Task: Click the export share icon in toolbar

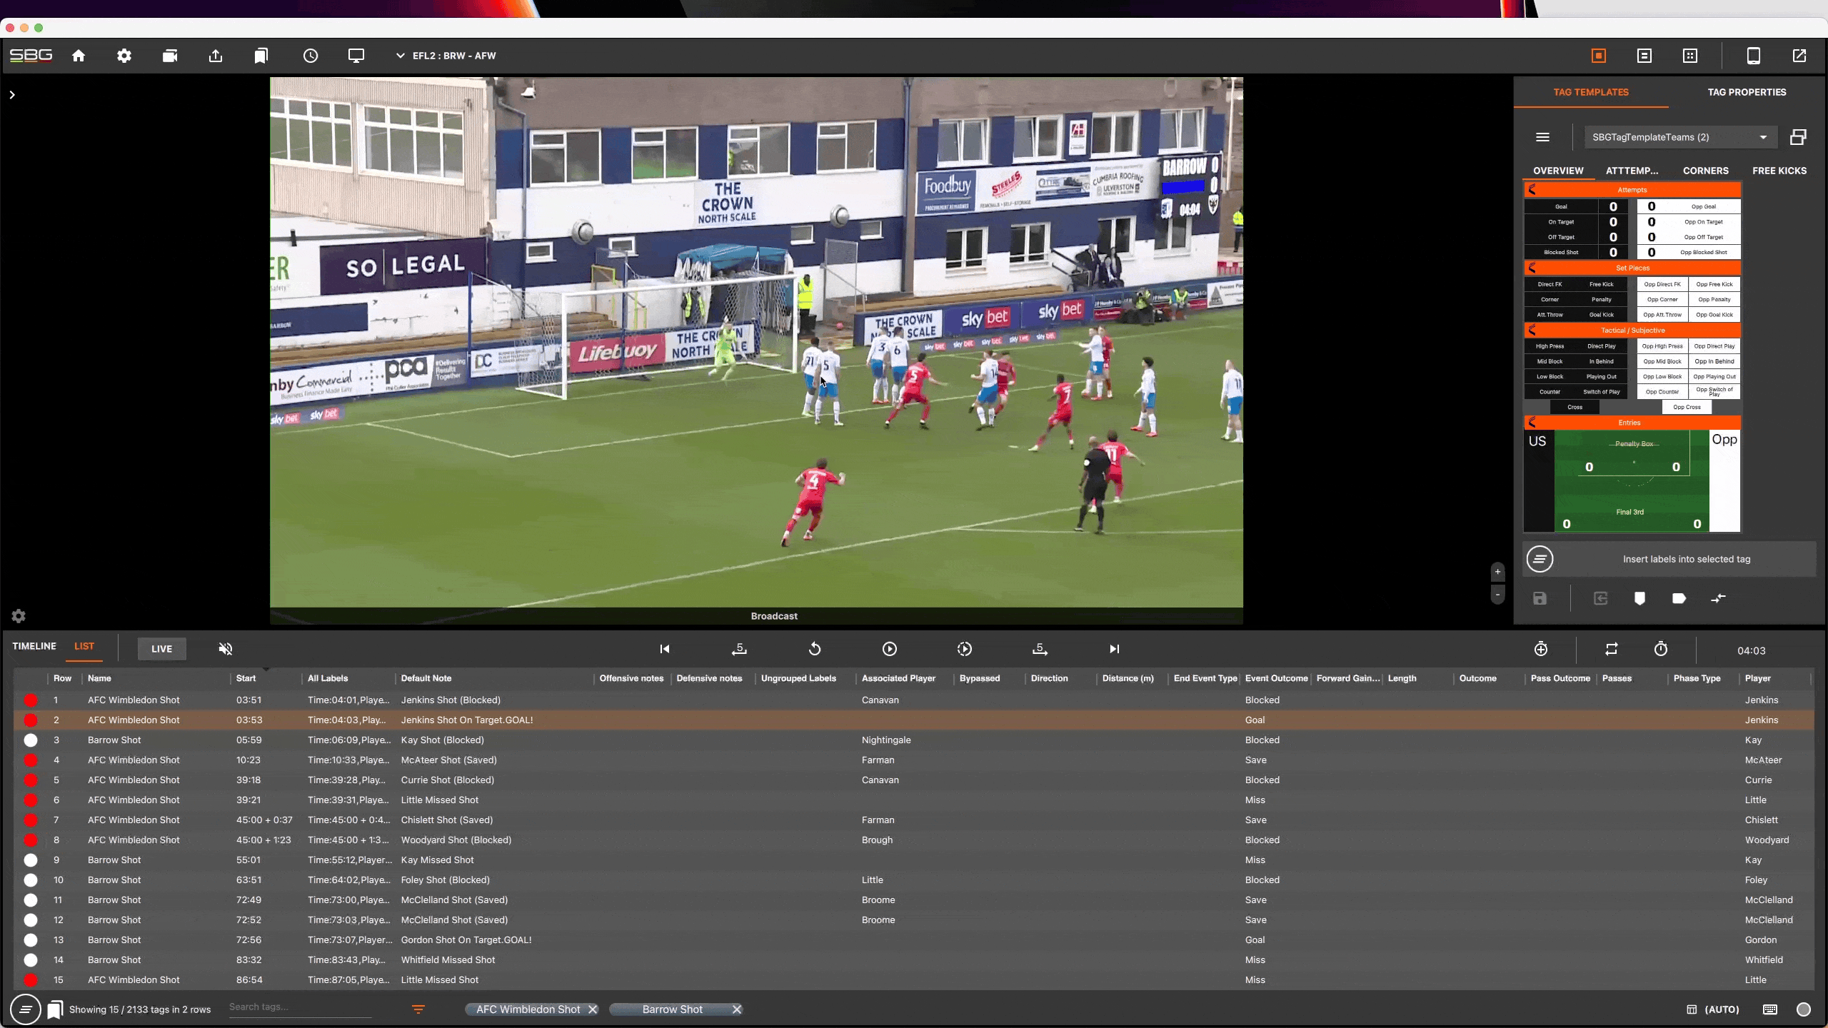Action: (216, 56)
